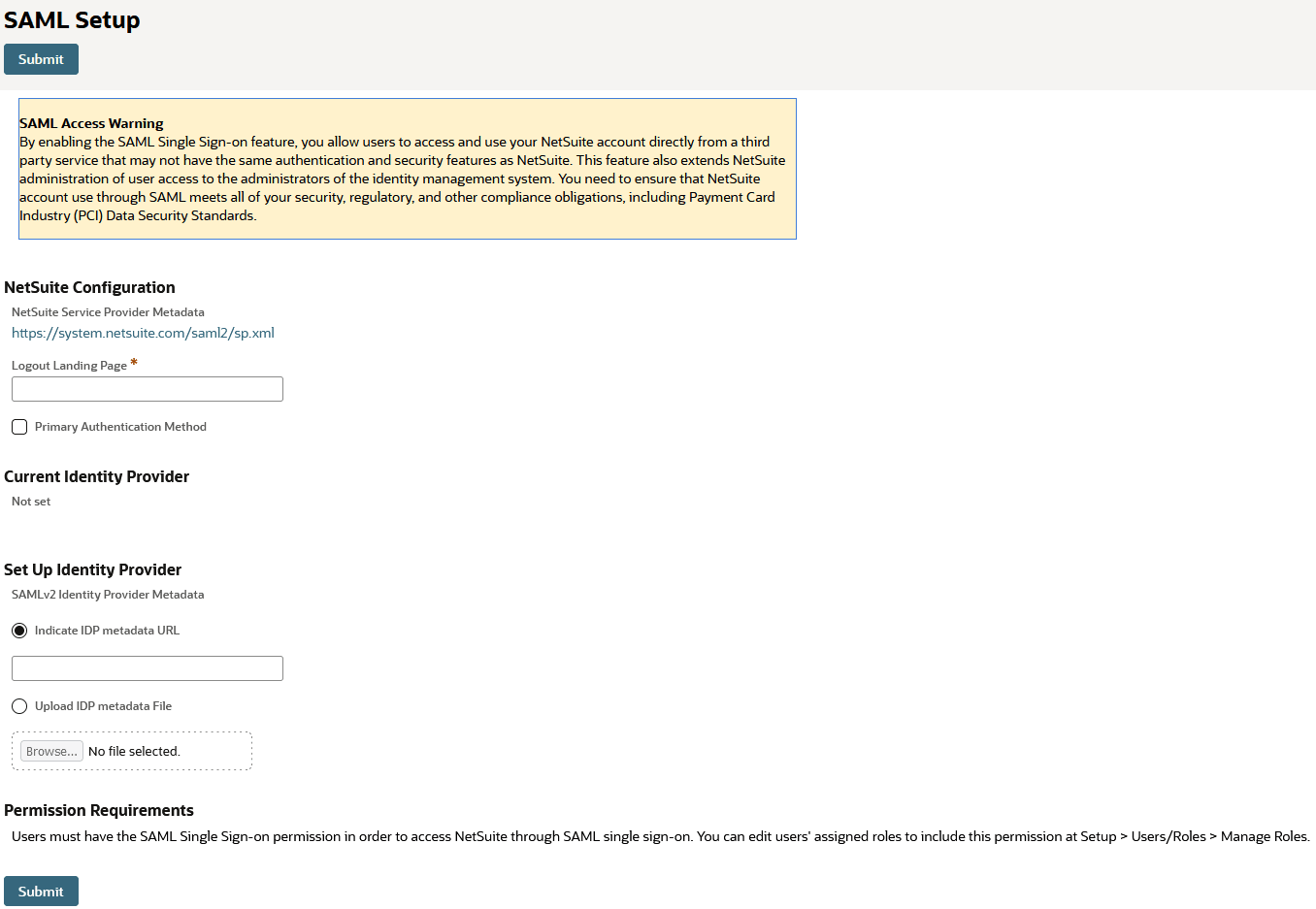Open the NetSuite sp.xml metadata link
This screenshot has height=909, width=1316.
(x=143, y=333)
